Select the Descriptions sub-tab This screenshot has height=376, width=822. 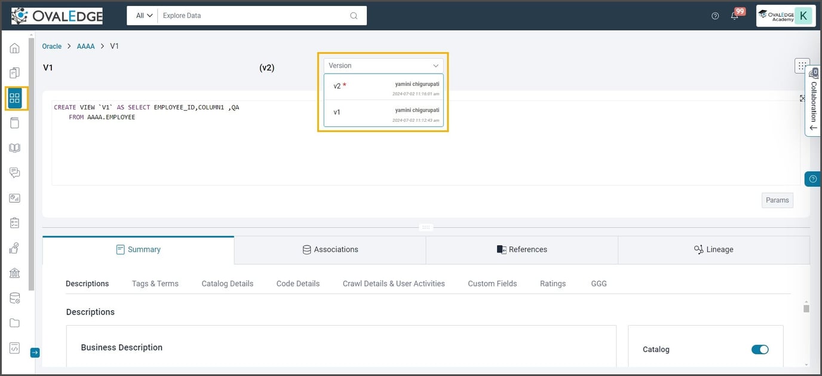pos(87,283)
